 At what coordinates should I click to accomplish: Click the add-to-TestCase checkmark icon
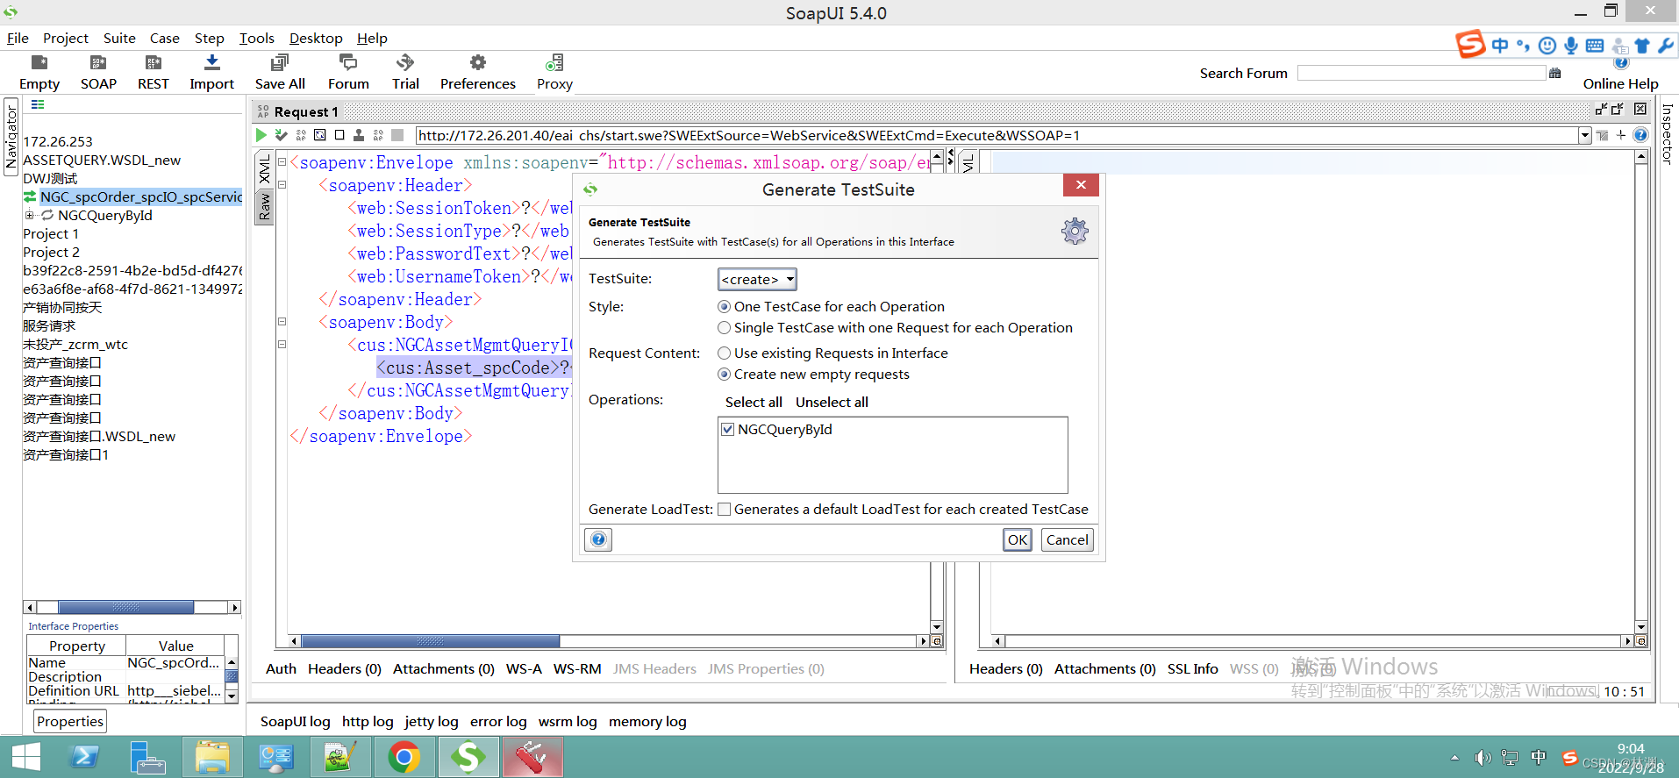[281, 135]
